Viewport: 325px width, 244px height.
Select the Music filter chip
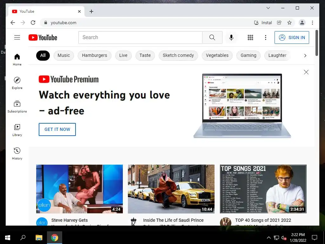coord(63,55)
